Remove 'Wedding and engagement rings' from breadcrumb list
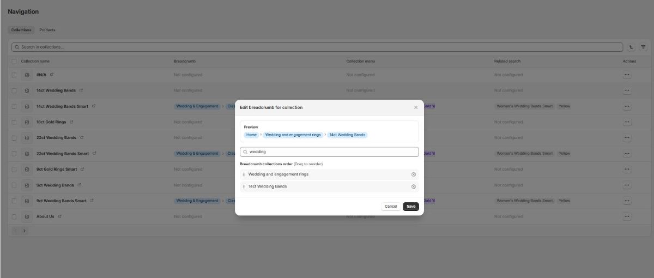This screenshot has height=278, width=654. pyautogui.click(x=413, y=174)
